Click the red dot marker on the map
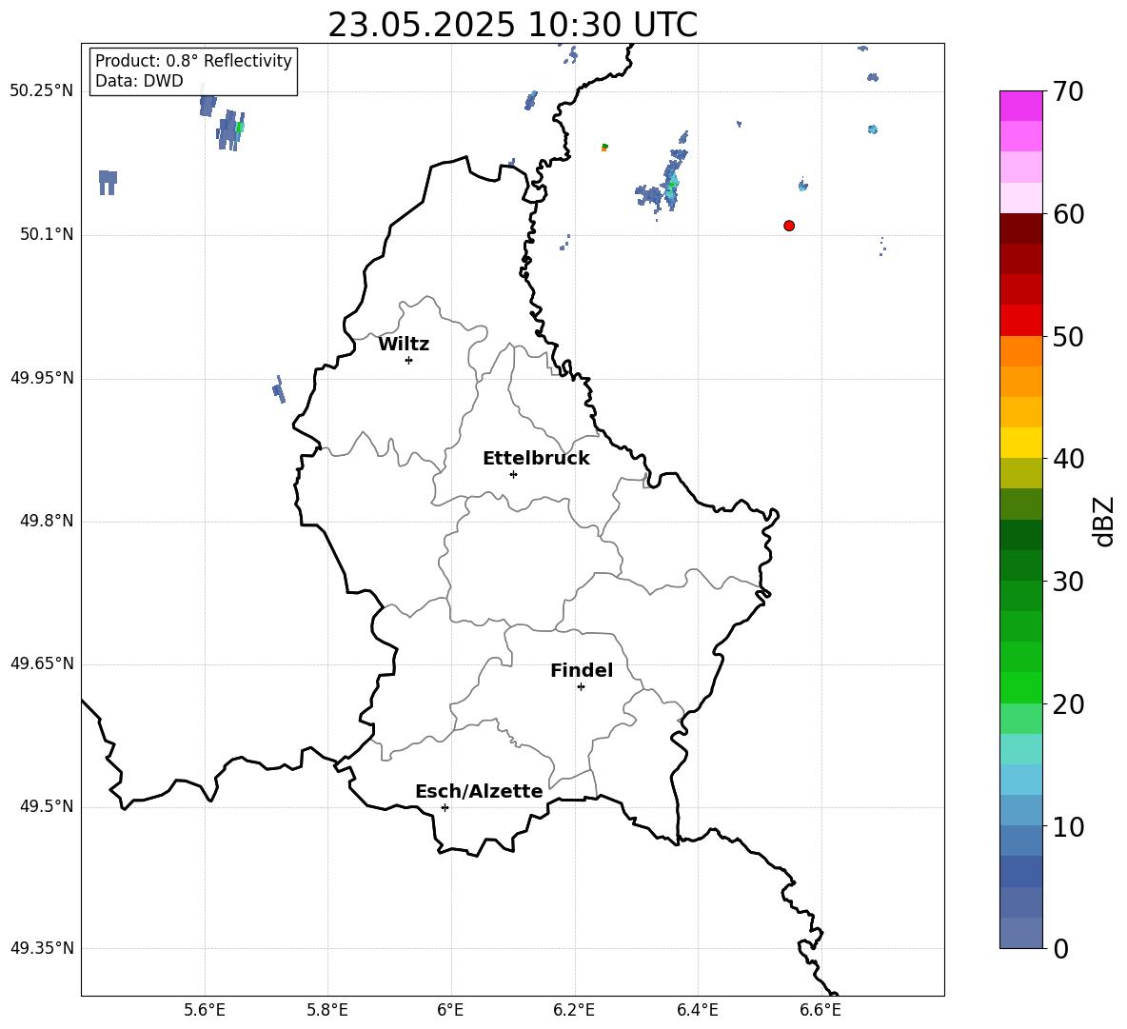Image resolution: width=1127 pixels, height=1029 pixels. coord(789,226)
